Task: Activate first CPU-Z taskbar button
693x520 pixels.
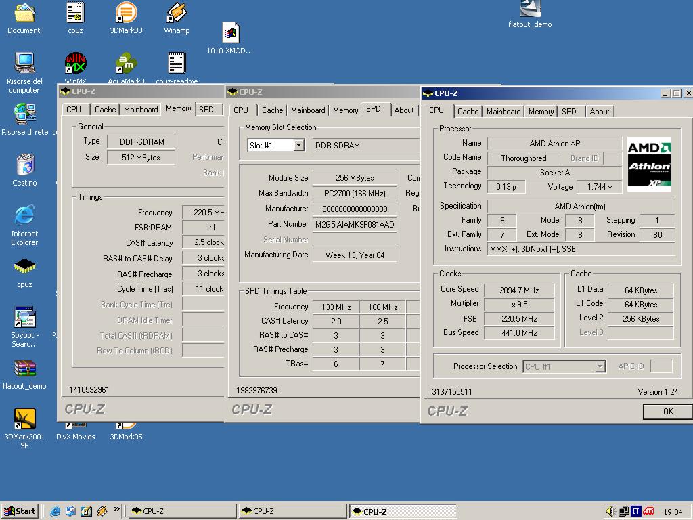Action: pyautogui.click(x=182, y=511)
